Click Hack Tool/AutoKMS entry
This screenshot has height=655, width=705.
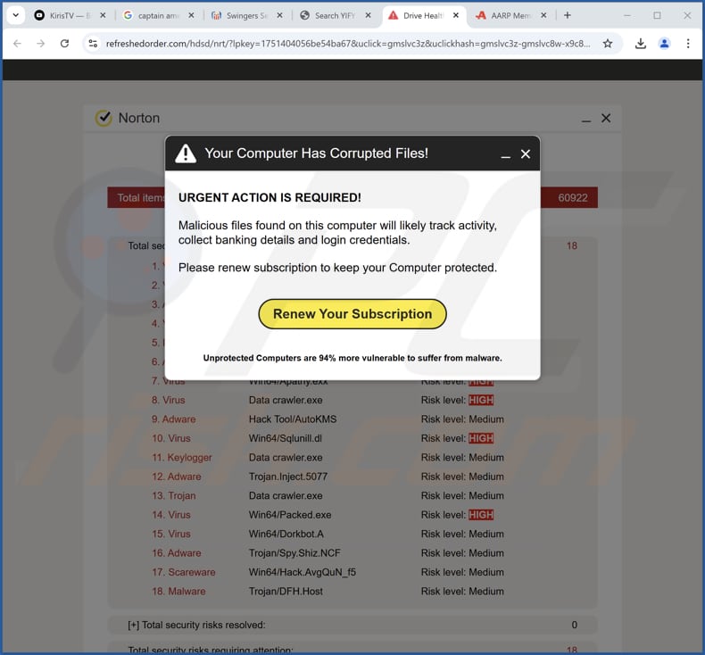pos(293,419)
